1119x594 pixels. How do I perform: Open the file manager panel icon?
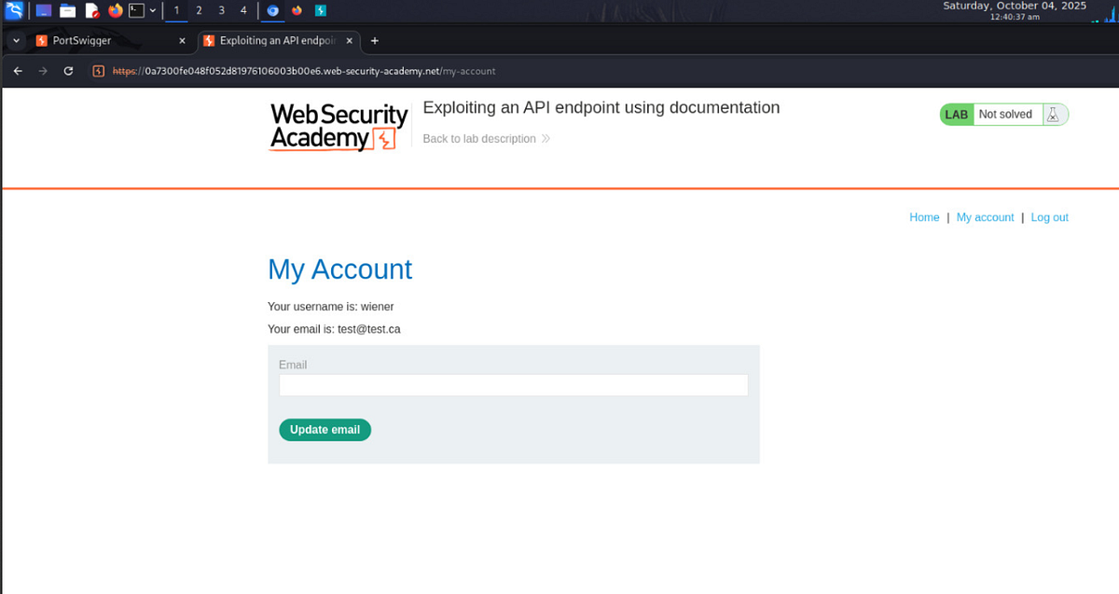[68, 11]
